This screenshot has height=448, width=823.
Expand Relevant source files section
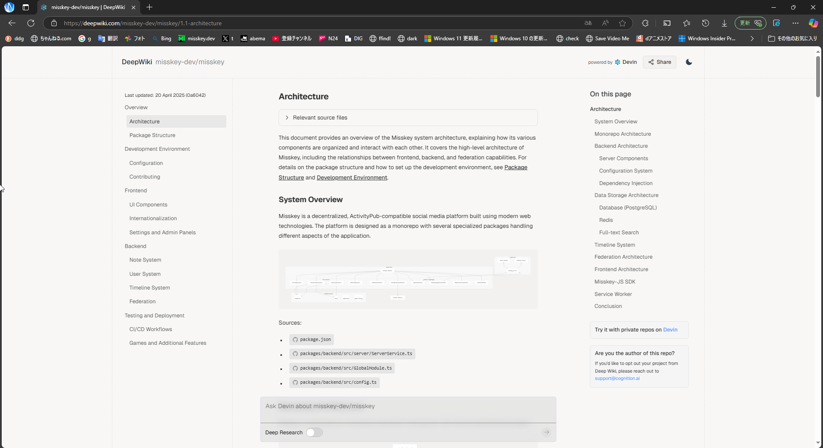(x=408, y=117)
